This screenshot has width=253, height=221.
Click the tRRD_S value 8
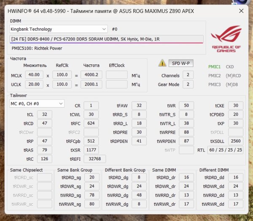pyautogui.click(x=139, y=114)
